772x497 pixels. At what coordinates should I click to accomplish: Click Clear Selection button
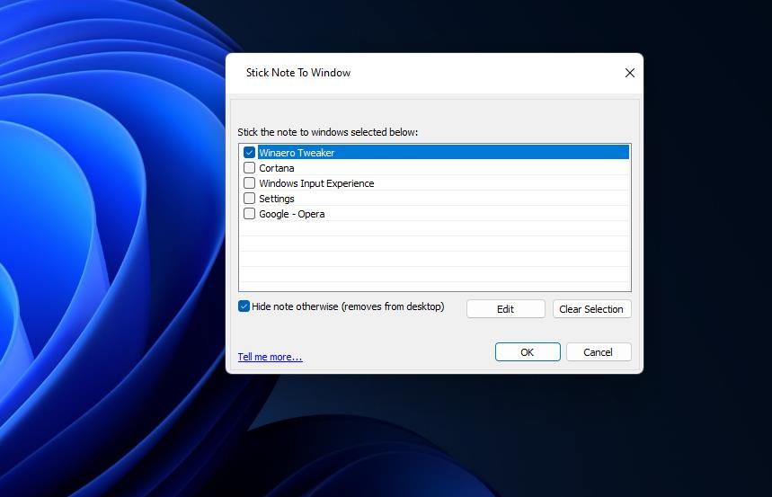pyautogui.click(x=591, y=309)
